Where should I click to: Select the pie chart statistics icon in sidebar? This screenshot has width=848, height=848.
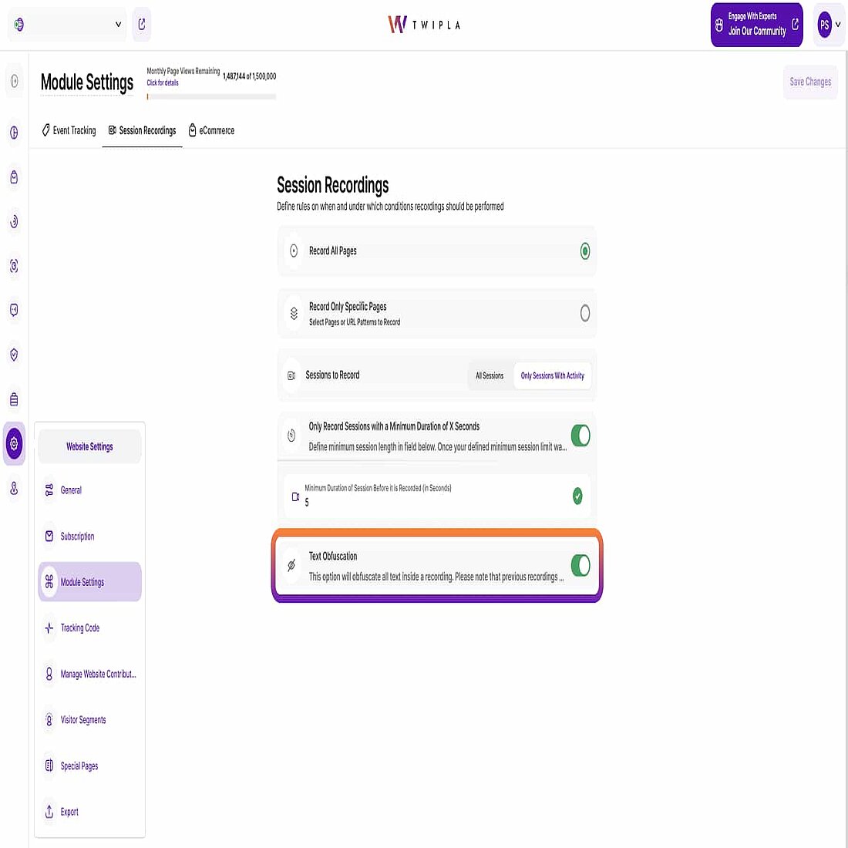point(14,133)
